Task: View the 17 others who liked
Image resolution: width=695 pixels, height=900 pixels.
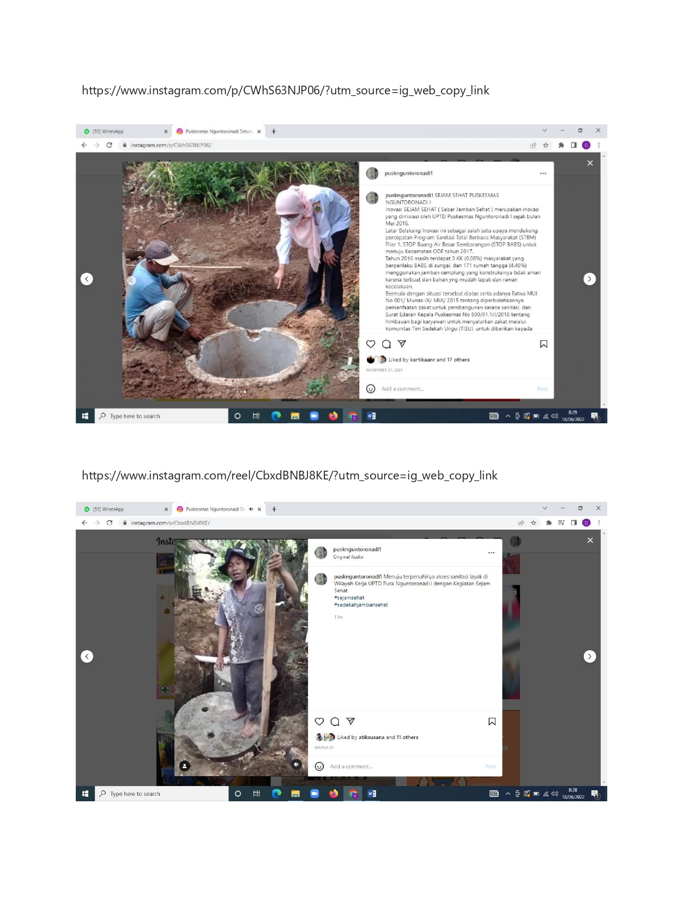Action: pyautogui.click(x=458, y=360)
